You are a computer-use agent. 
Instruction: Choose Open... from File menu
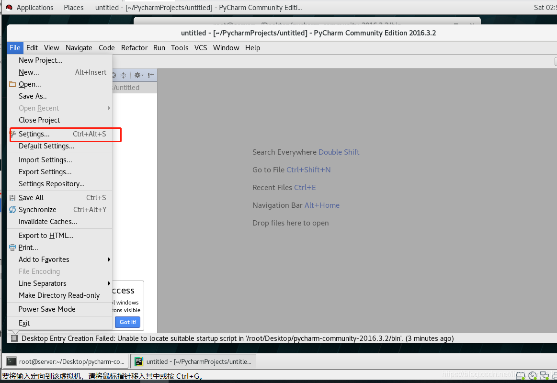tap(60, 84)
